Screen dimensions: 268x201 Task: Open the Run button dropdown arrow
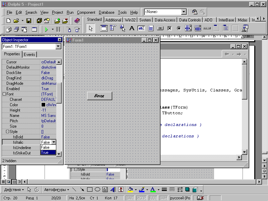click(53, 29)
